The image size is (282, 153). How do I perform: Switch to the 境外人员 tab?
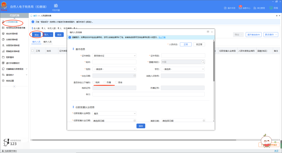point(47,42)
